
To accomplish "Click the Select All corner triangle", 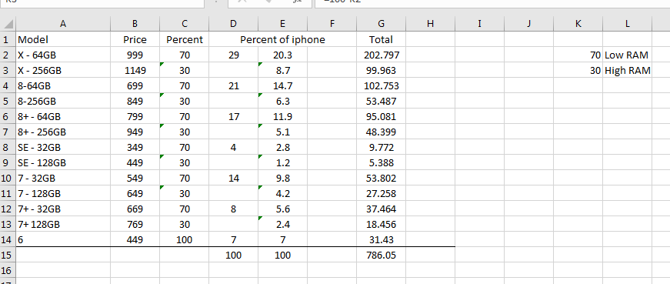I will (8, 24).
